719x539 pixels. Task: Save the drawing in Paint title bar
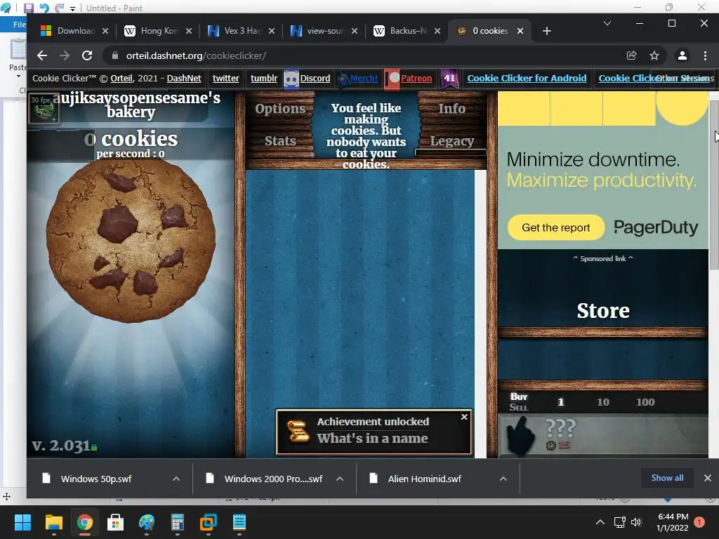pyautogui.click(x=28, y=8)
